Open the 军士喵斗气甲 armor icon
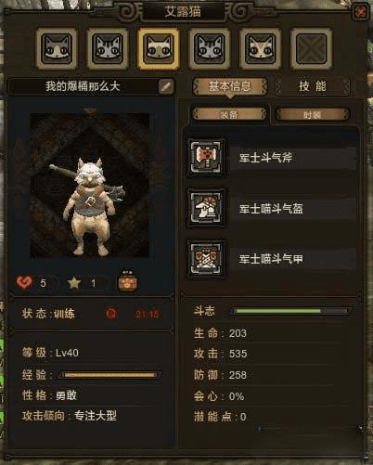This screenshot has height=465, width=373. point(207,259)
